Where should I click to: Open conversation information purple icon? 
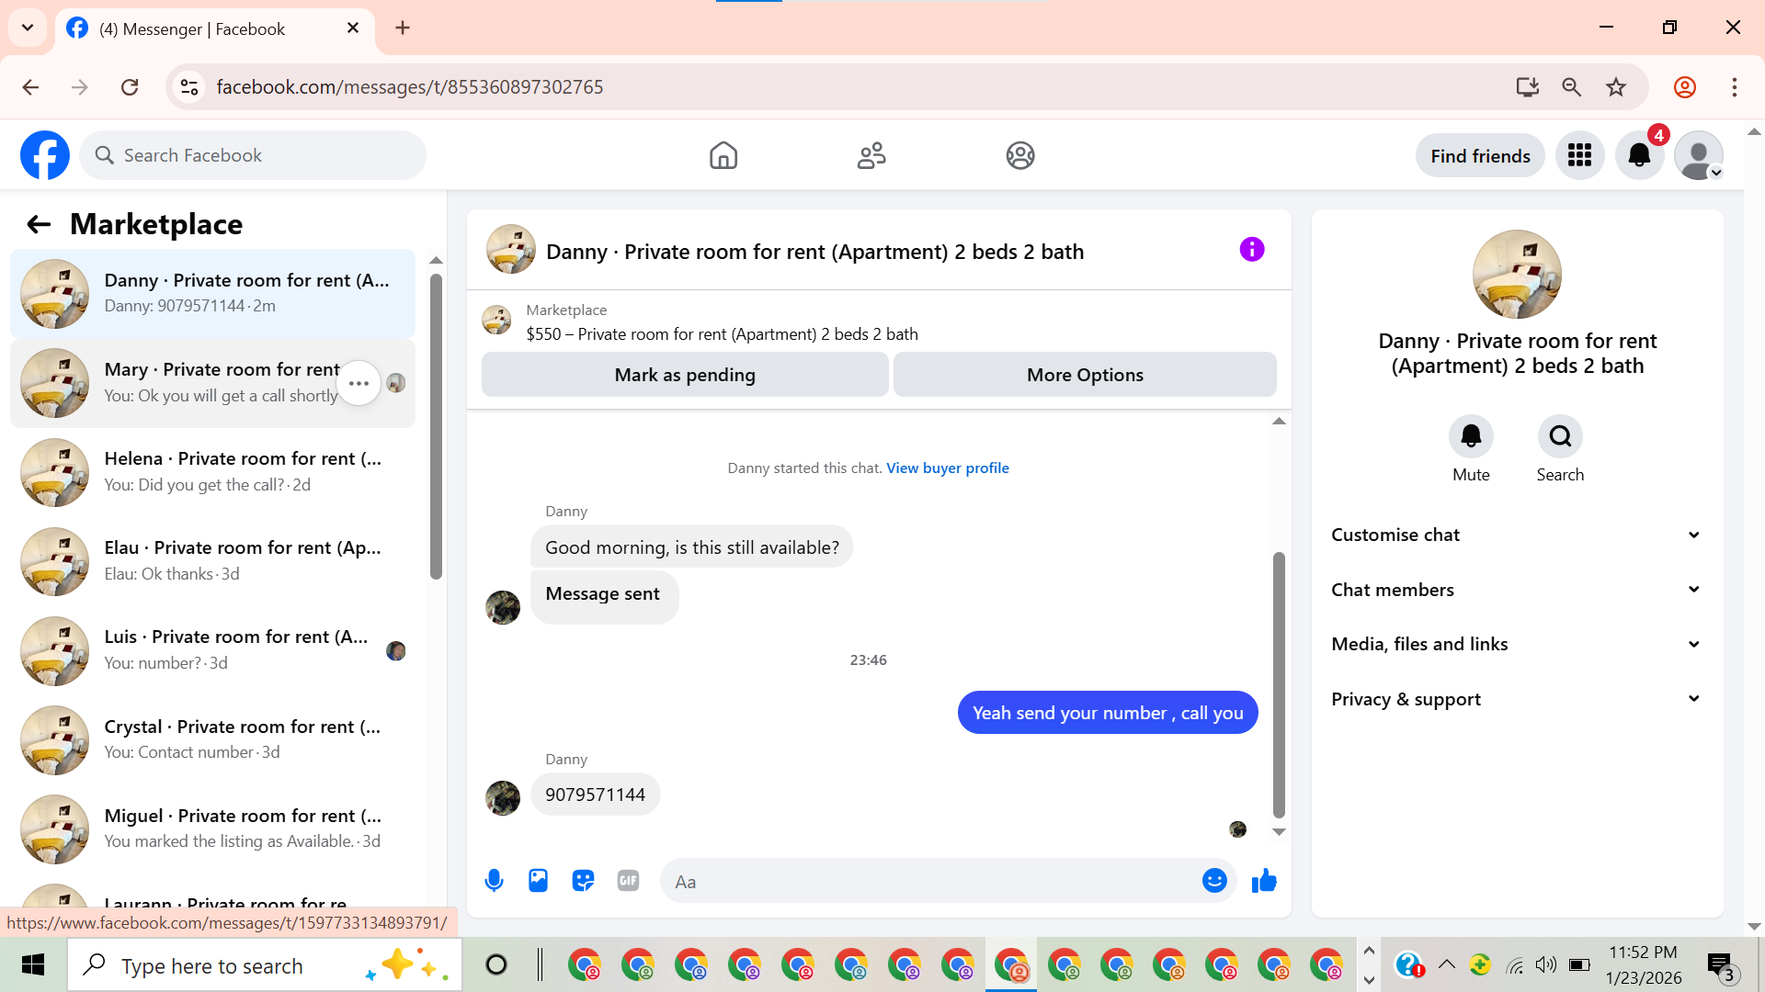click(x=1252, y=250)
